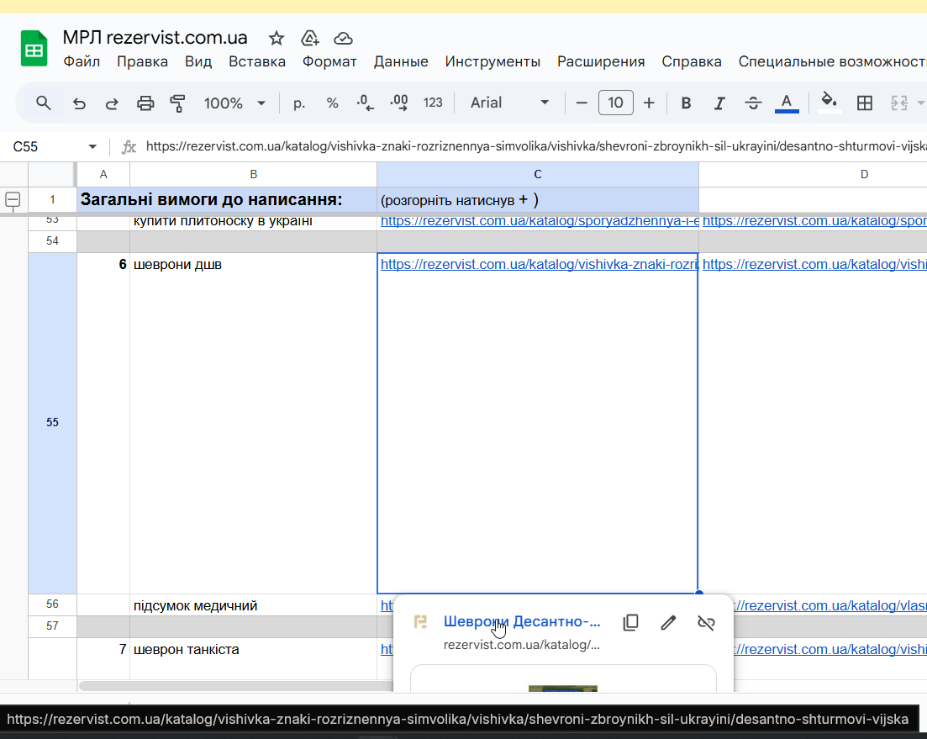Copy link using the popup copy icon
Screen dimensions: 927x739
point(630,622)
